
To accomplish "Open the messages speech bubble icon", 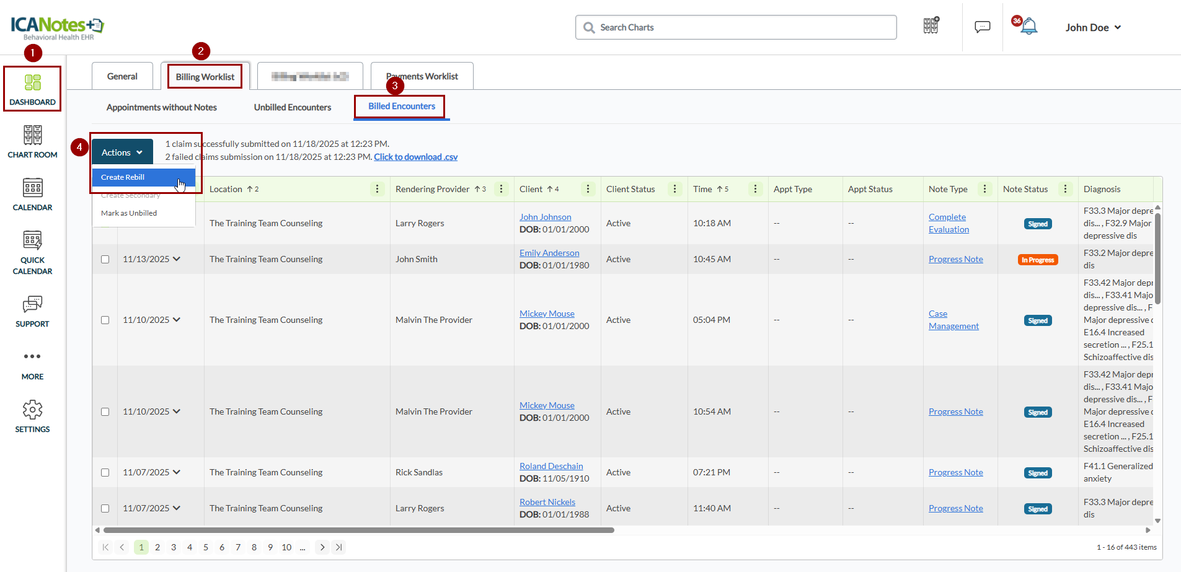I will pyautogui.click(x=982, y=27).
